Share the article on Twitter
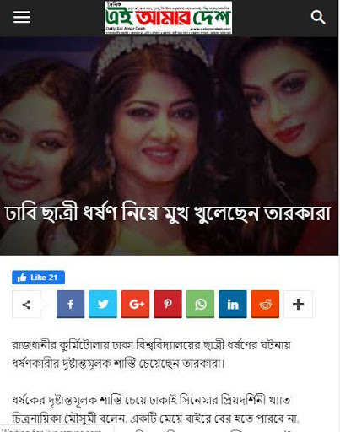Viewport: 340px width, 432px height. (103, 304)
